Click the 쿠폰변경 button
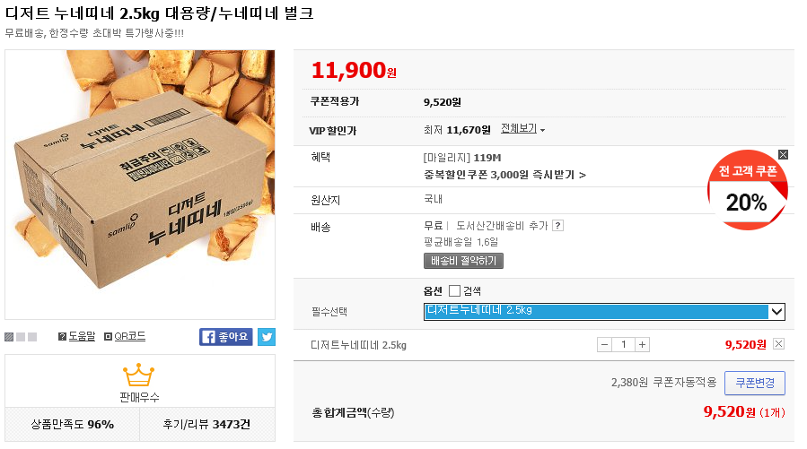 [754, 383]
